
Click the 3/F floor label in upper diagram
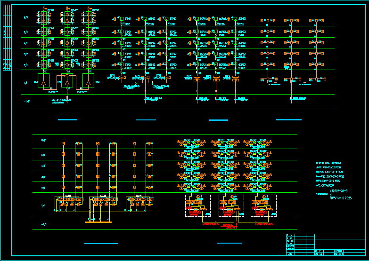tap(26, 54)
